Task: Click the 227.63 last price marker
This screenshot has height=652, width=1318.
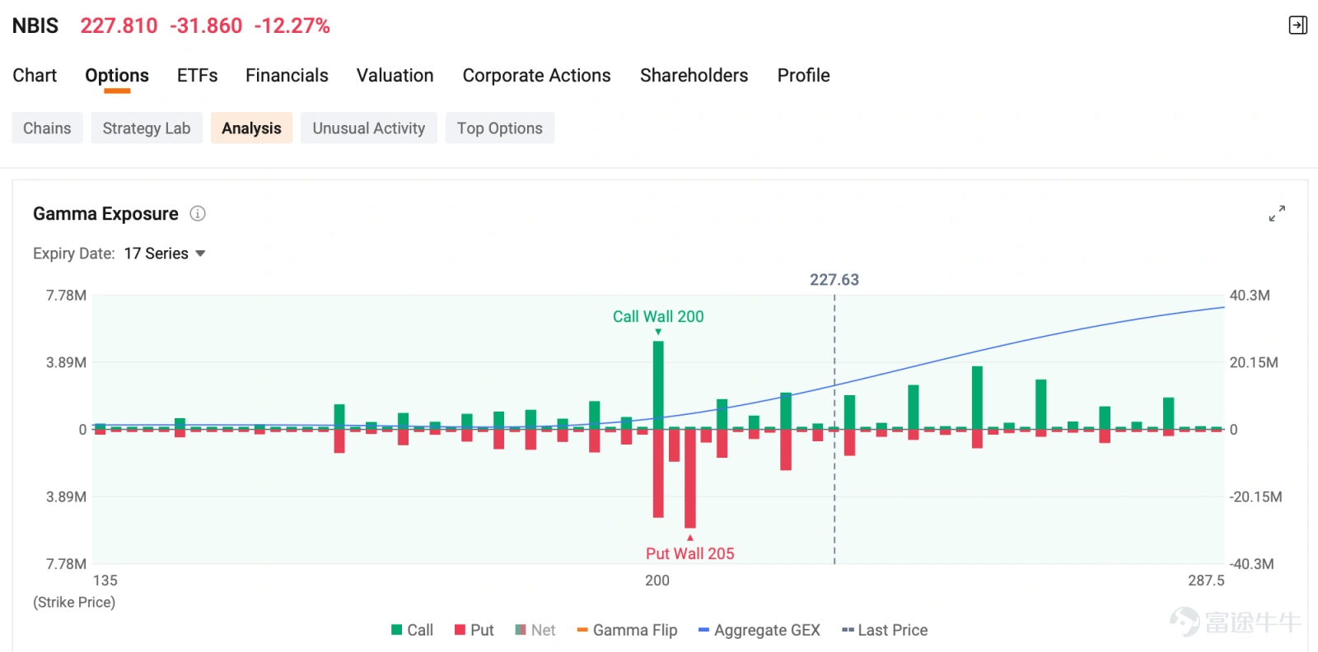Action: point(834,280)
